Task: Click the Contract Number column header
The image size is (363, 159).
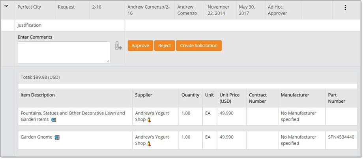Action: [258, 98]
